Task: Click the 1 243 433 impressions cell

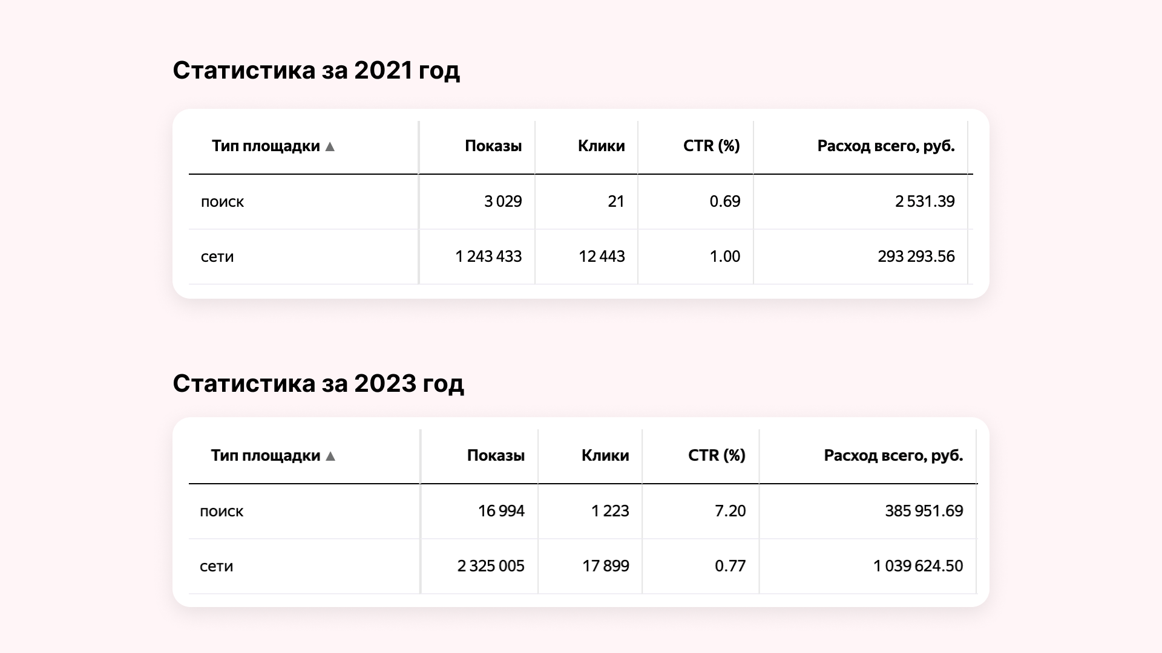Action: tap(488, 256)
